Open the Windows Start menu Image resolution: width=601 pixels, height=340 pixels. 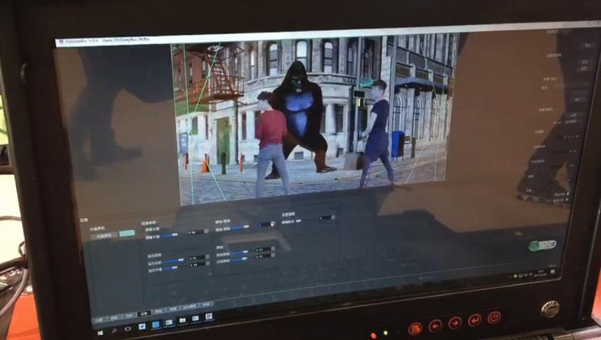pyautogui.click(x=100, y=333)
